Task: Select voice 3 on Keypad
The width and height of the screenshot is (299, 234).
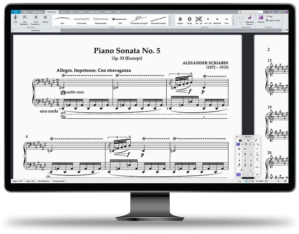Action: click(x=248, y=174)
